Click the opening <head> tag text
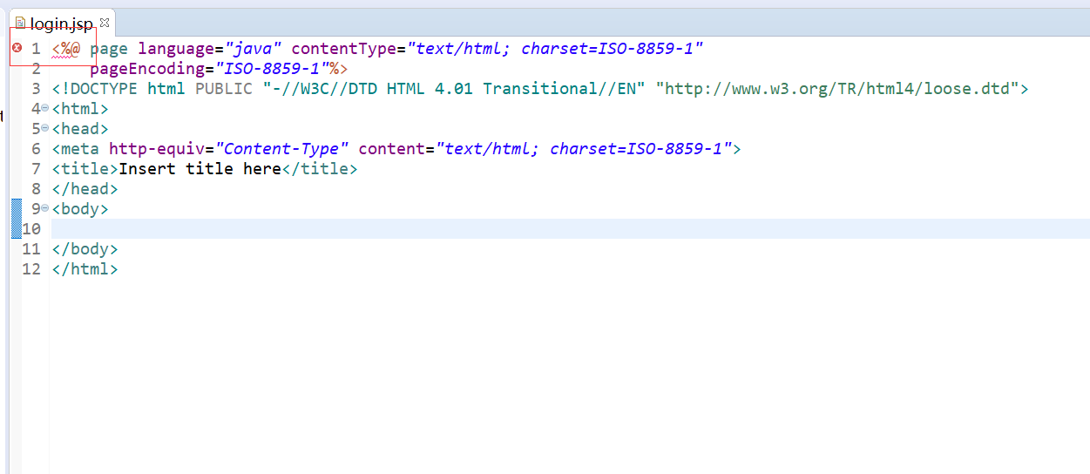The image size is (1090, 474). pos(80,129)
